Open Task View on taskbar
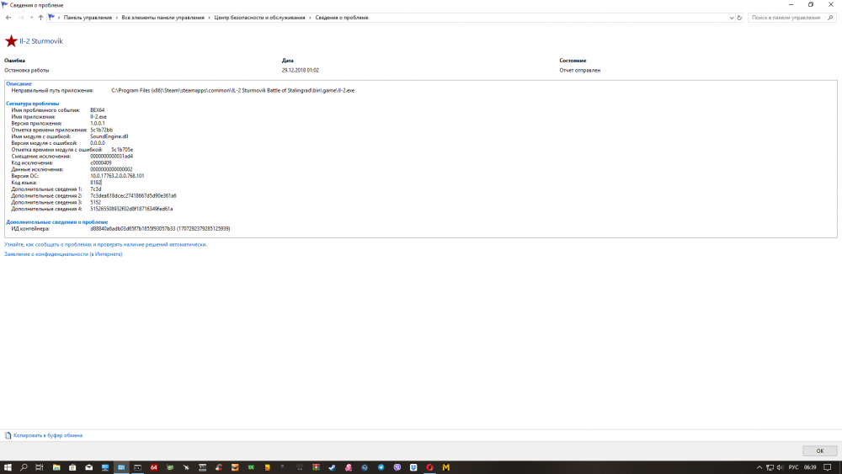The width and height of the screenshot is (842, 474). click(x=40, y=467)
